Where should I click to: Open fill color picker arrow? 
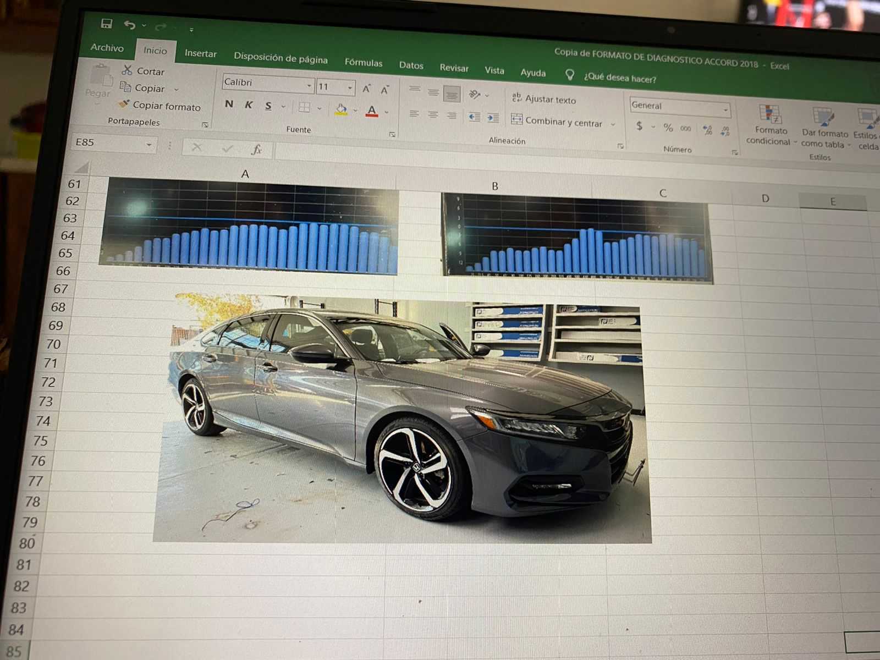pos(355,111)
